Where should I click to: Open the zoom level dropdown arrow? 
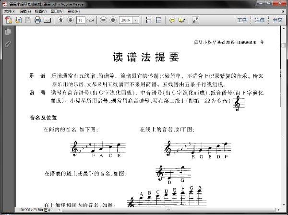(x=135, y=20)
